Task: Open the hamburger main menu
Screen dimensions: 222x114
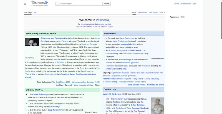Action: pyautogui.click(x=25, y=4)
